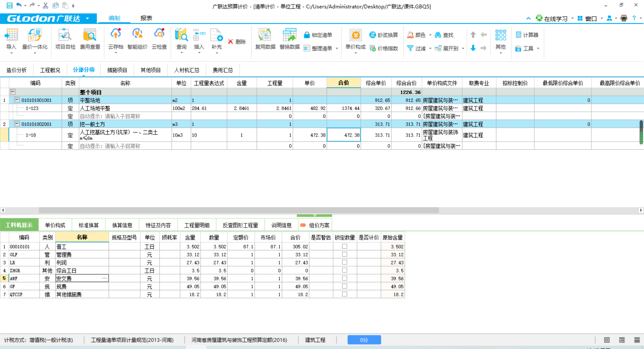
Task: Open 单价构成 toolbar icon
Action: click(x=356, y=40)
